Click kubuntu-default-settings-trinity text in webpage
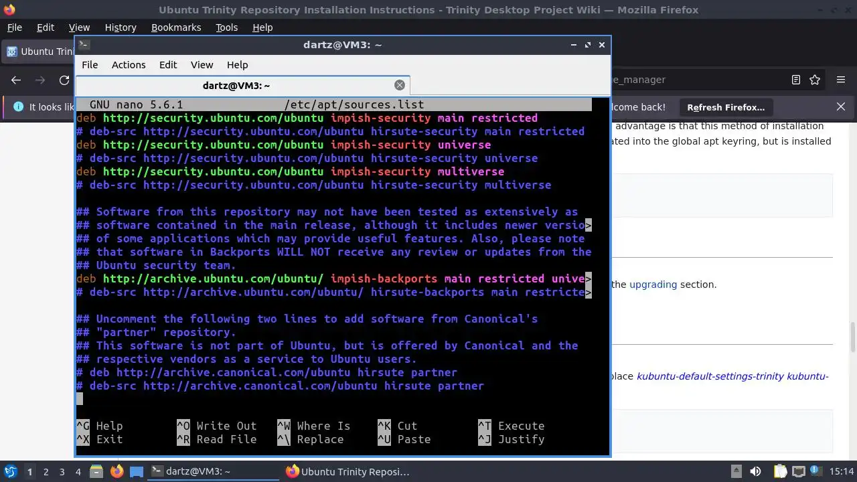857x482 pixels. (710, 376)
